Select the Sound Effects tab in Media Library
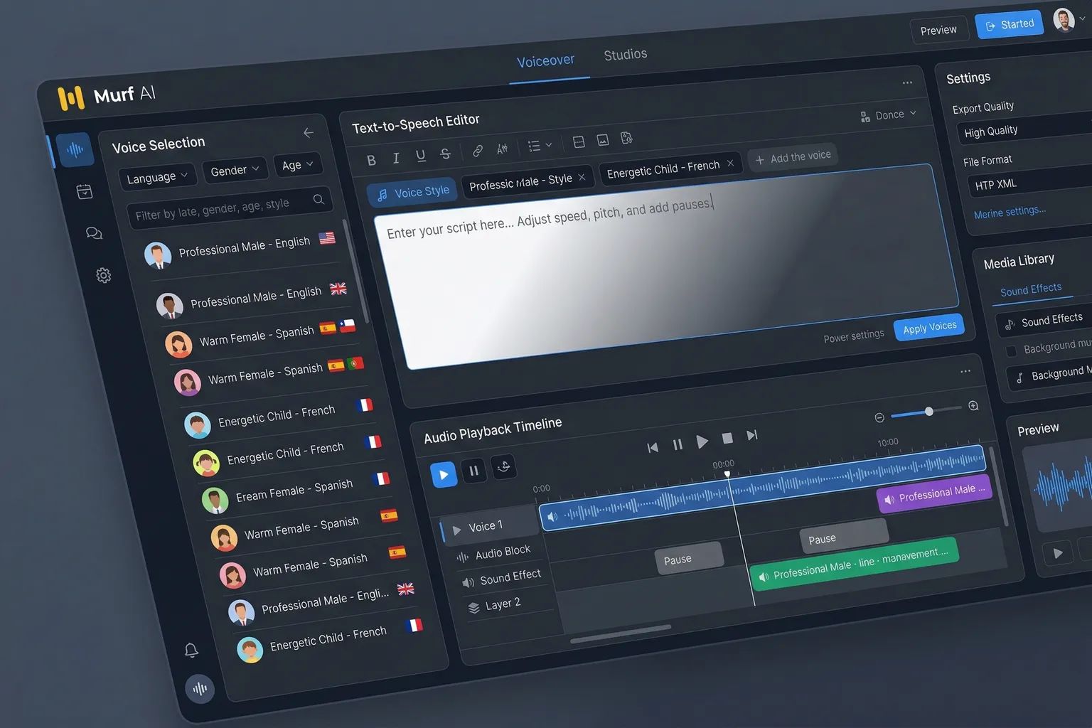This screenshot has width=1092, height=728. (1031, 289)
